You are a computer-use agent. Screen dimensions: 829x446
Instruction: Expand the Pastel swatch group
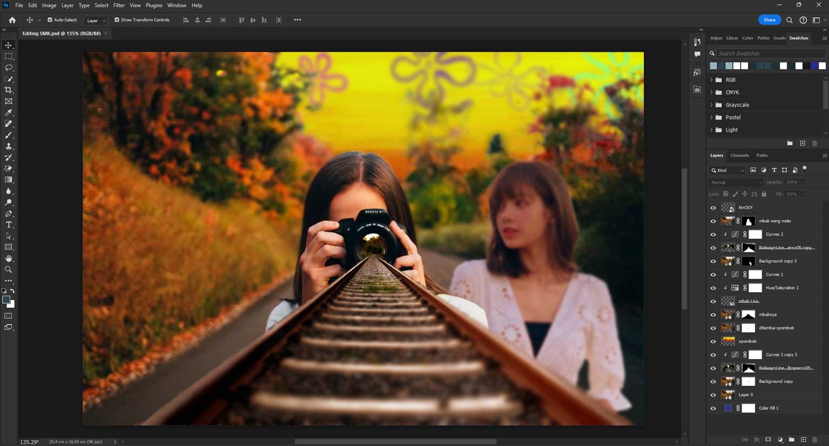[x=711, y=118]
